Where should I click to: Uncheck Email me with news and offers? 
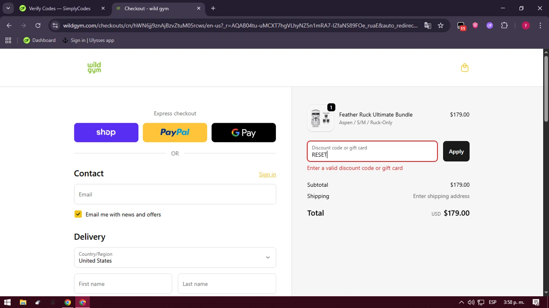click(78, 214)
